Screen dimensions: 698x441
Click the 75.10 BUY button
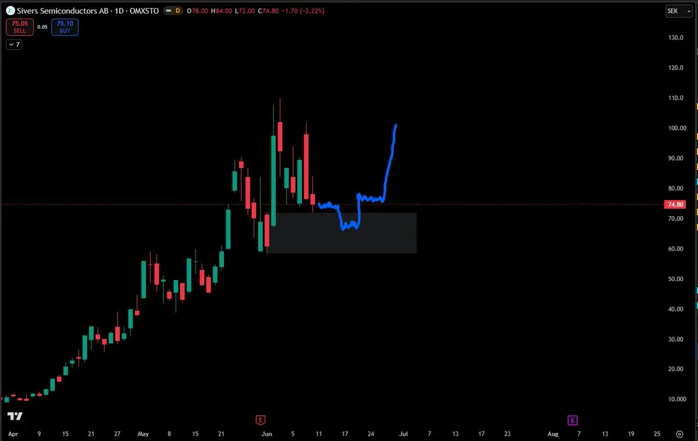(x=64, y=27)
